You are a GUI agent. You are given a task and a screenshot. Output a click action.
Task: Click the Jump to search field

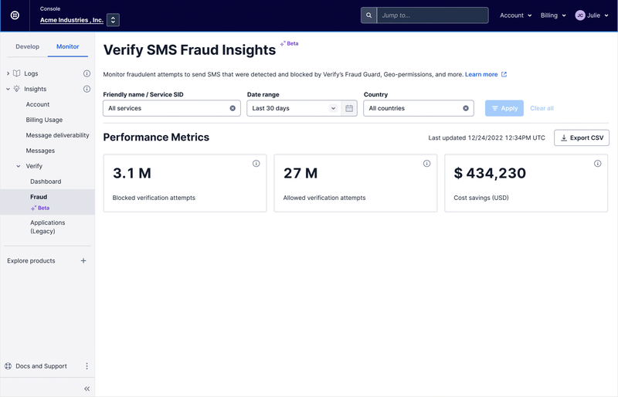(431, 15)
